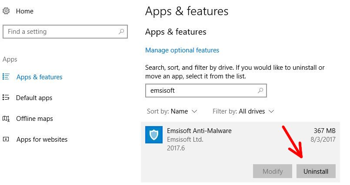Click the Apps for websites icon
Image resolution: width=350 pixels, height=185 pixels.
pyautogui.click(x=6, y=140)
